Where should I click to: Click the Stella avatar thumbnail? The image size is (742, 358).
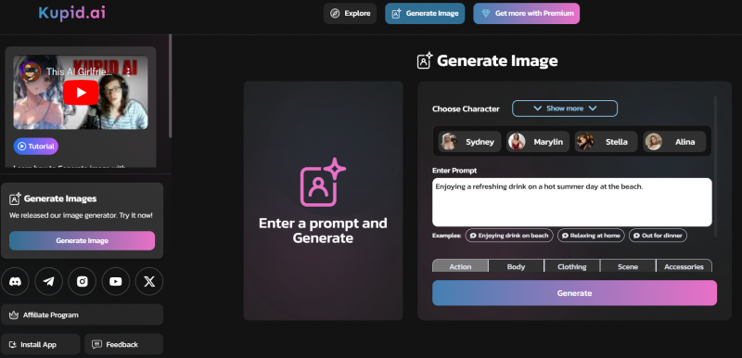(585, 141)
